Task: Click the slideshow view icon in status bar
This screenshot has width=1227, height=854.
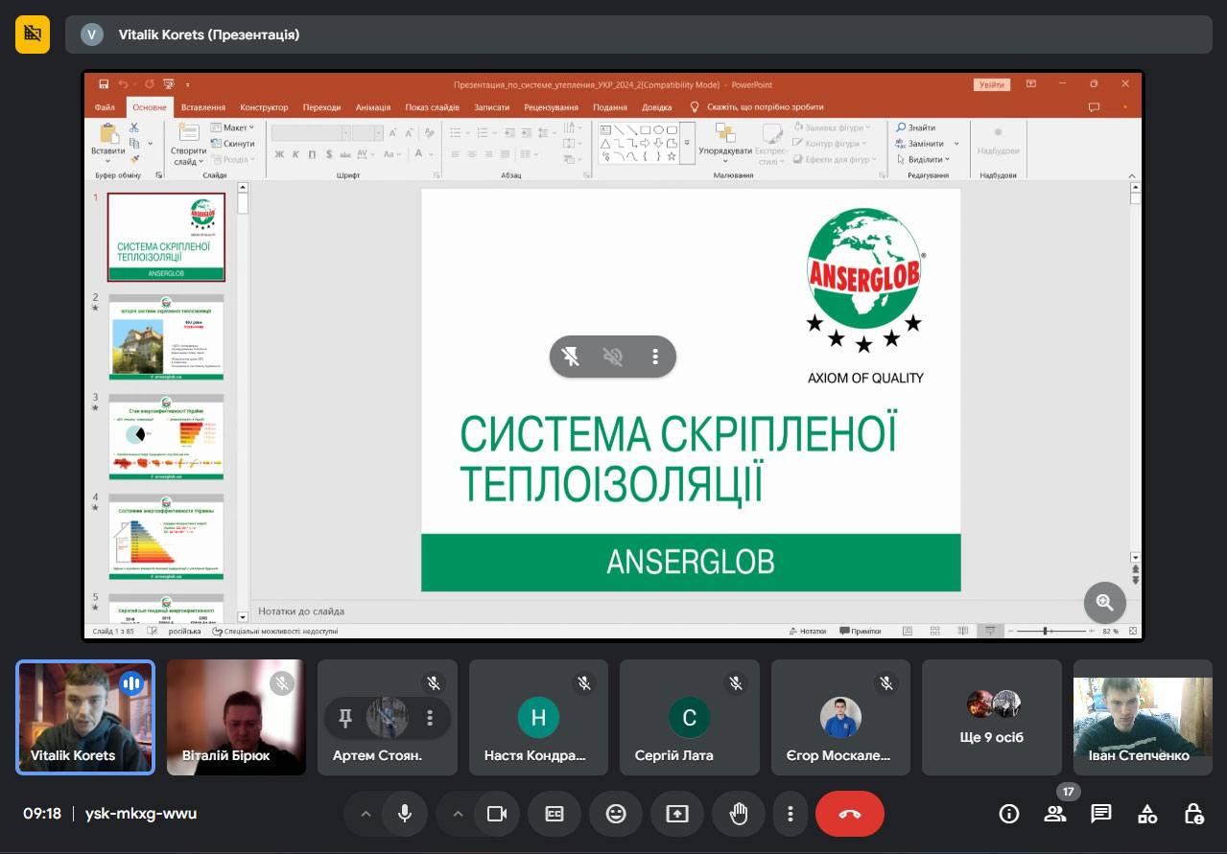Action: (990, 632)
